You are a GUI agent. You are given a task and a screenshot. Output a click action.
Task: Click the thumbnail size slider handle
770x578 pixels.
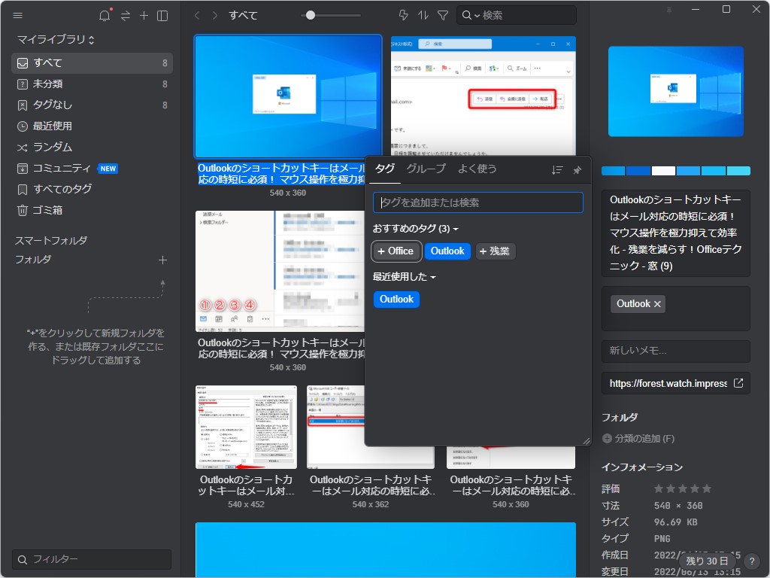tap(311, 14)
